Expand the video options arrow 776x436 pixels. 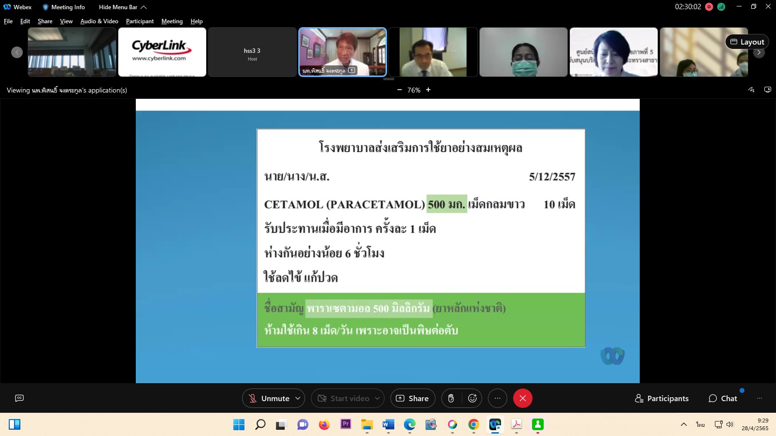(x=377, y=398)
